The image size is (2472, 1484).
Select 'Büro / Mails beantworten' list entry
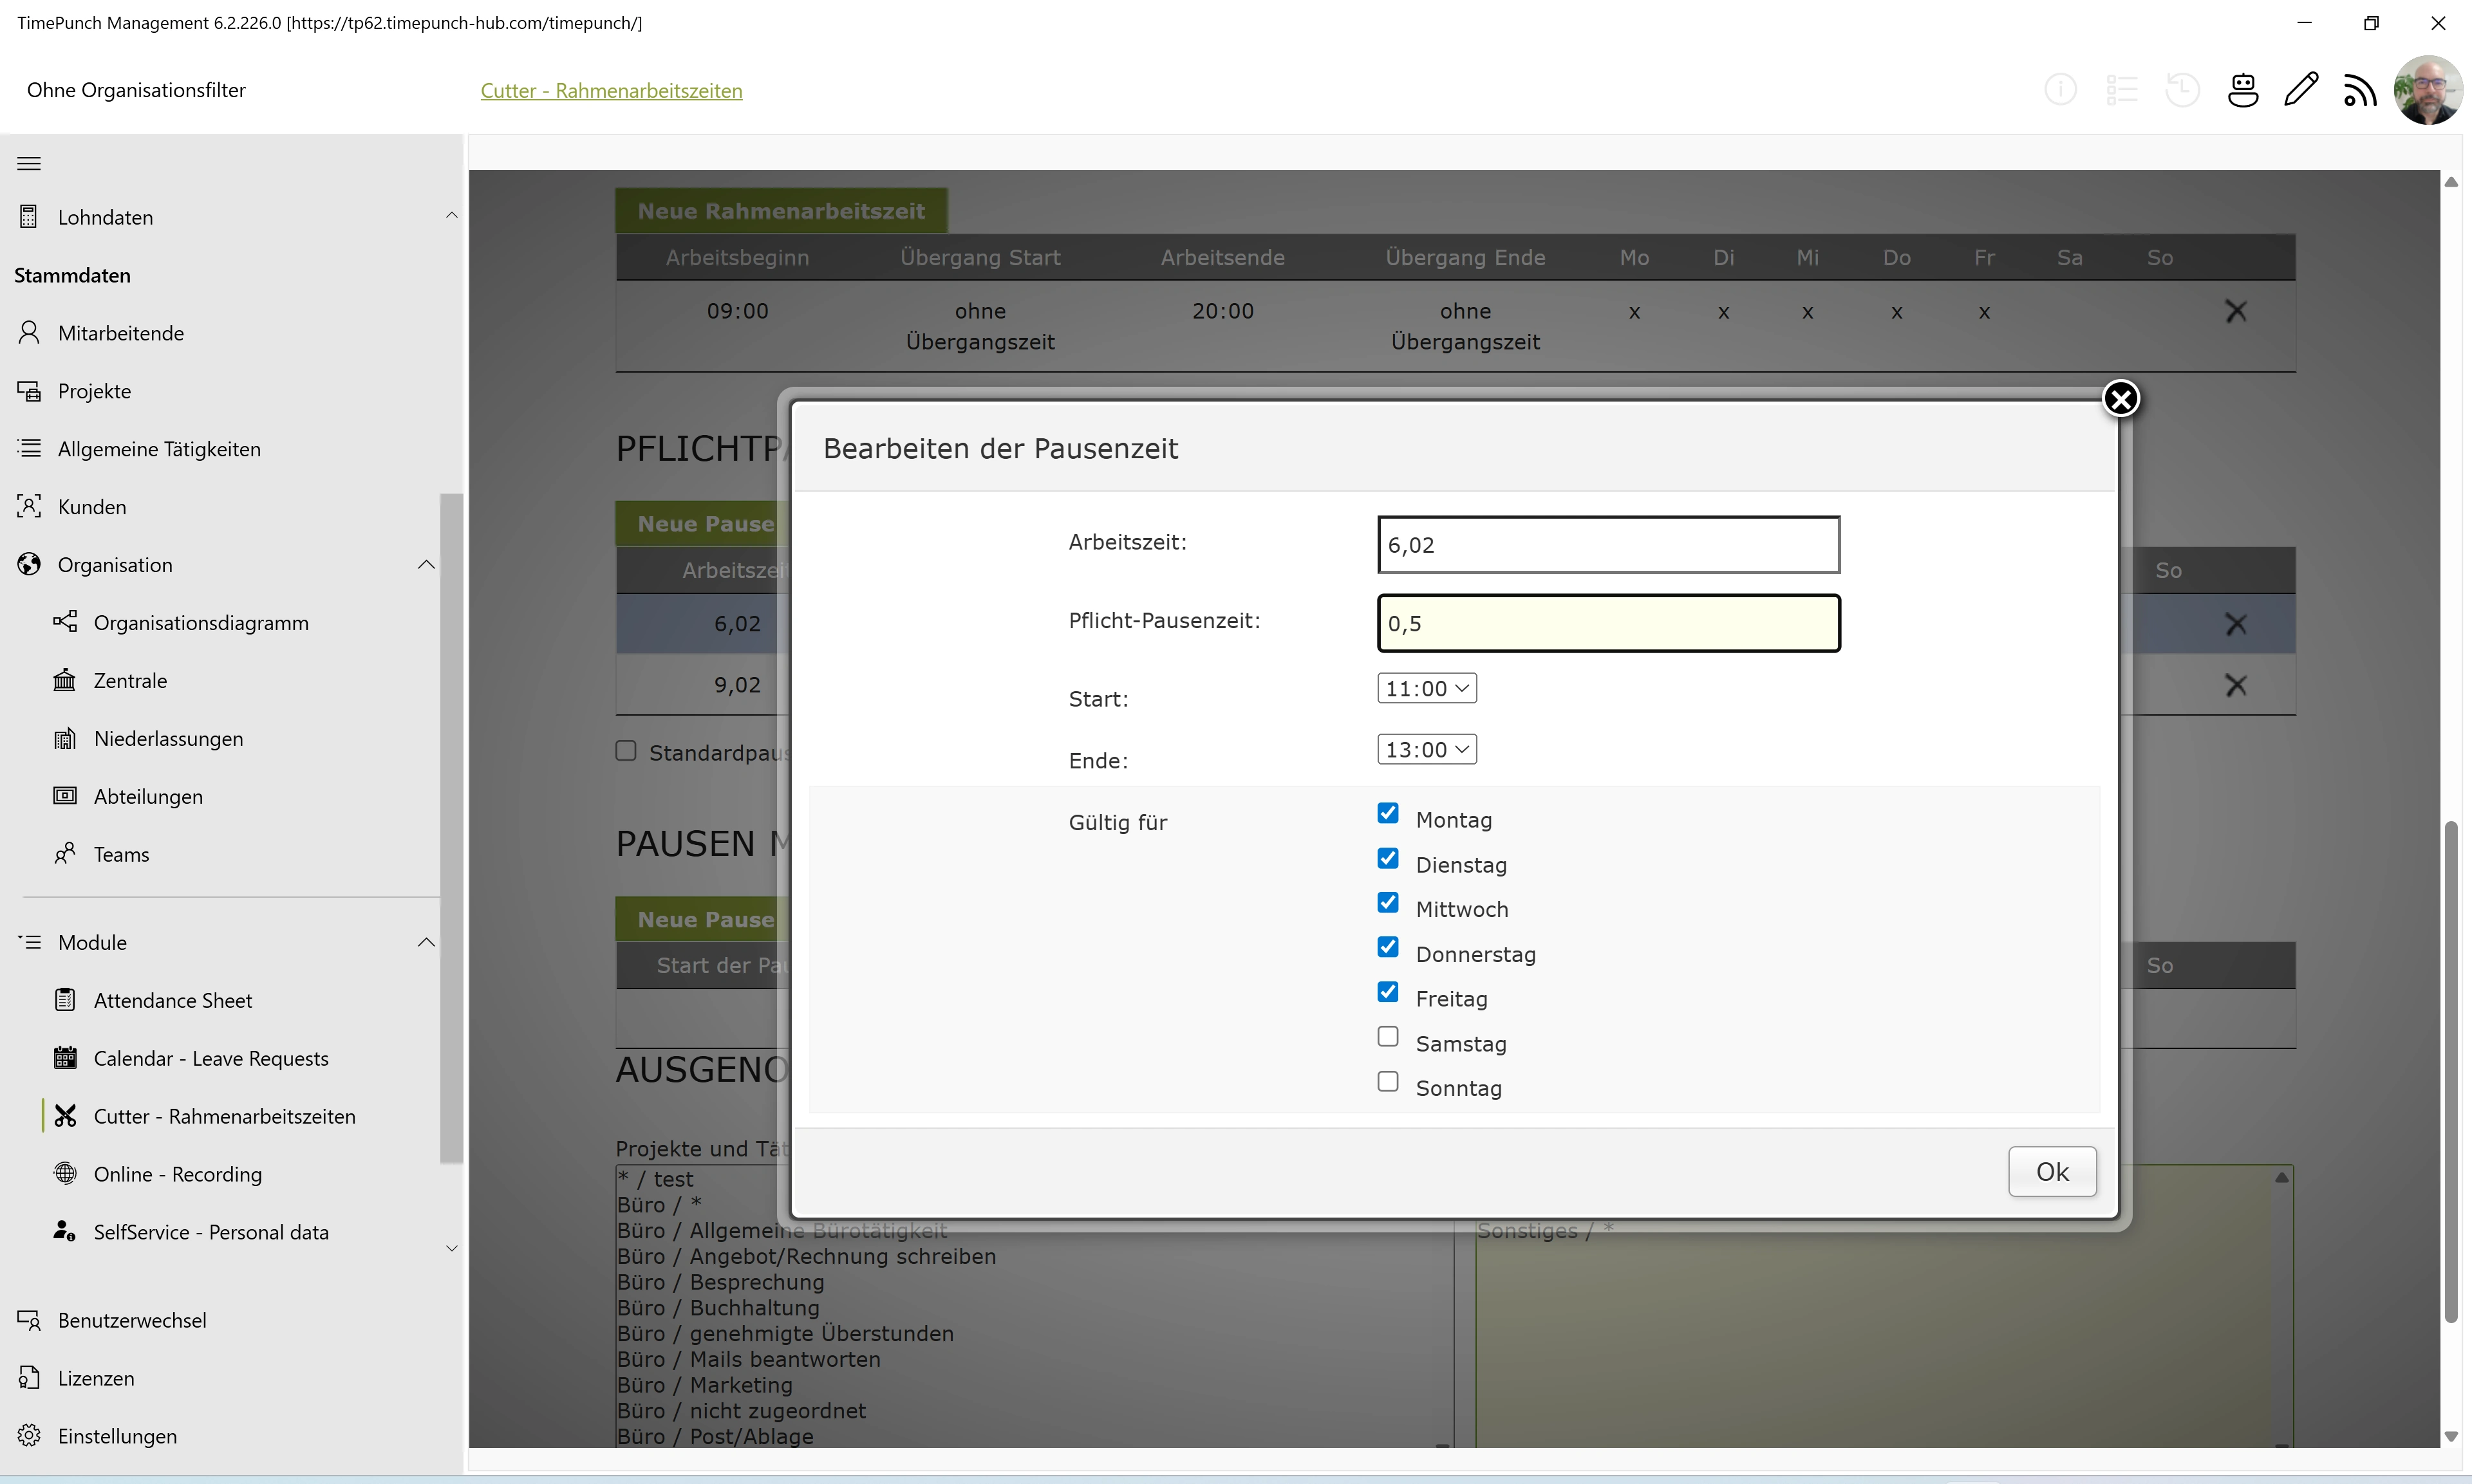pyautogui.click(x=749, y=1359)
